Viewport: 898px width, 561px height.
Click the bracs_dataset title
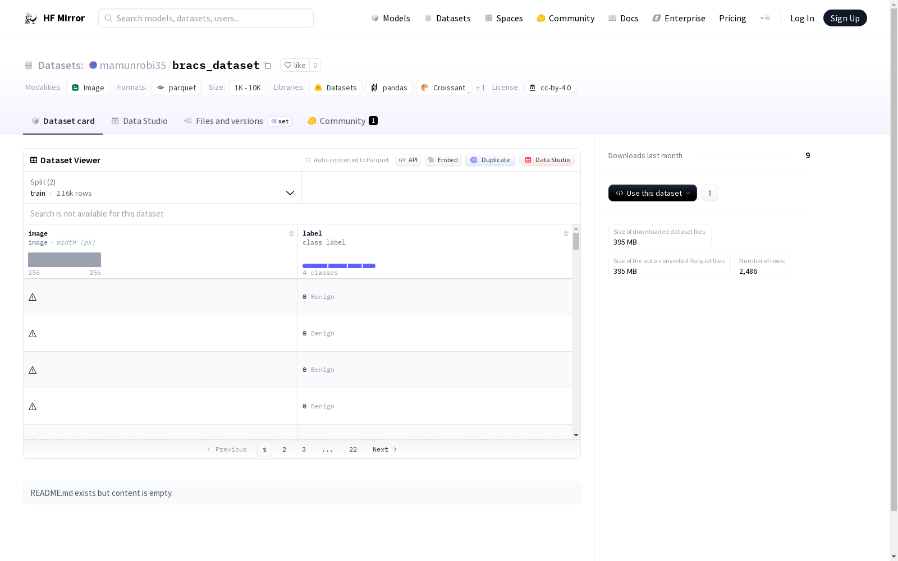[x=216, y=65]
